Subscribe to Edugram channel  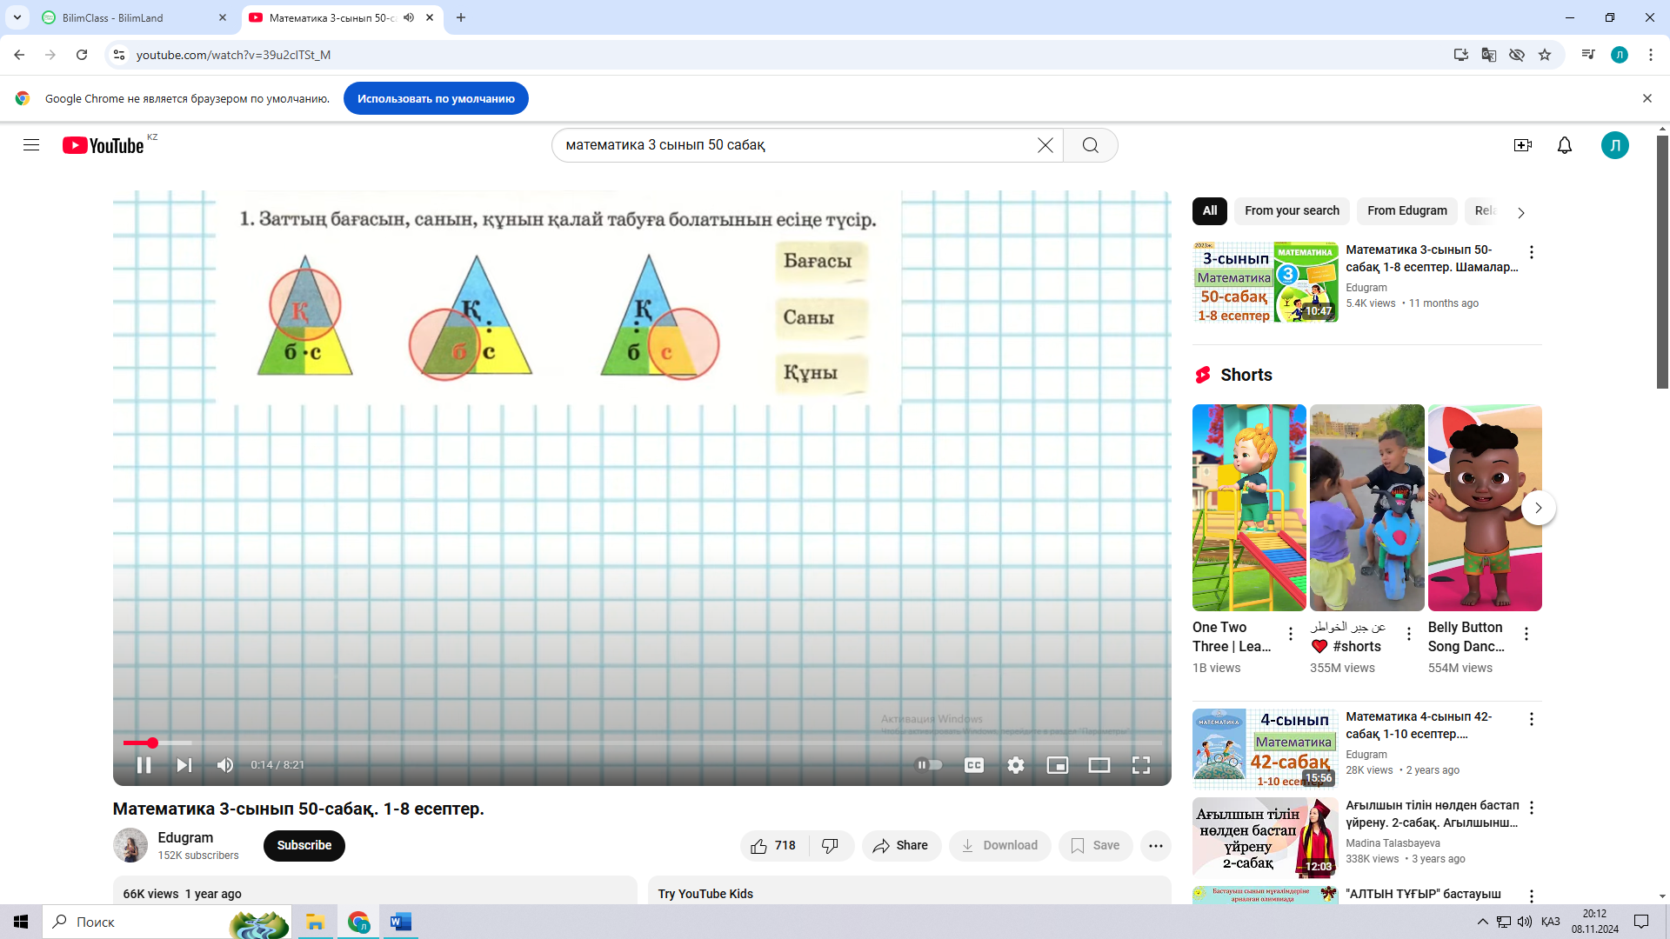[304, 845]
